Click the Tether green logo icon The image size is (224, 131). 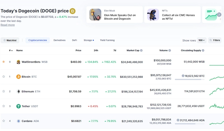click(x=18, y=106)
